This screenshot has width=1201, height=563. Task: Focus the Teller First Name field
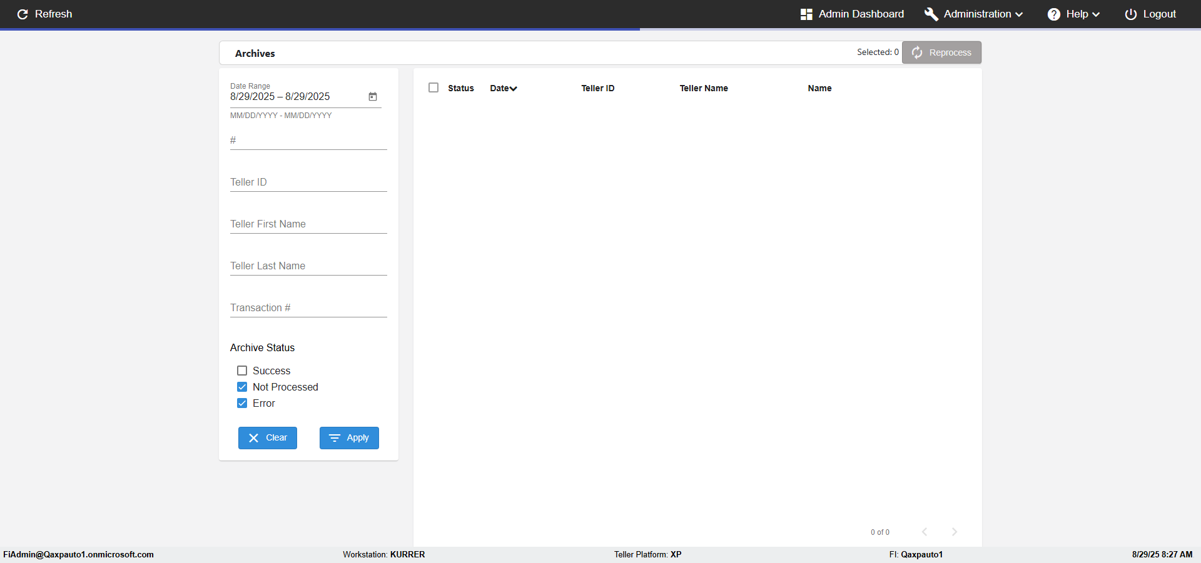click(308, 224)
